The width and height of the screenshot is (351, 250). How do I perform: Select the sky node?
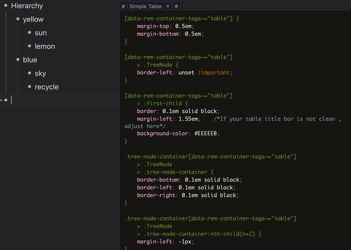[40, 73]
